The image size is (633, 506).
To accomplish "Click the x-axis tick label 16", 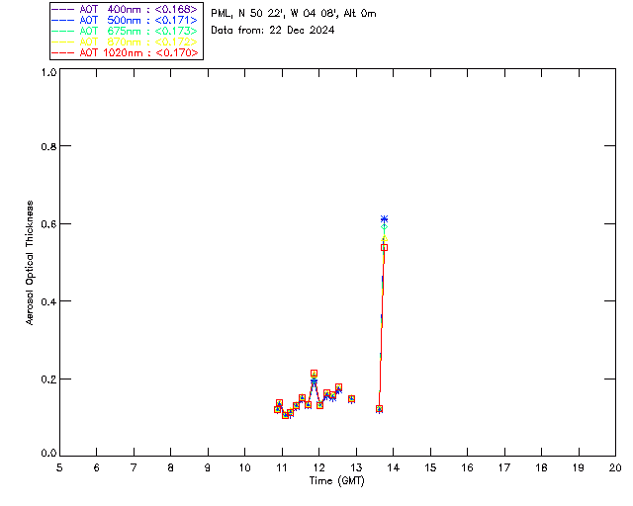I will click(467, 468).
